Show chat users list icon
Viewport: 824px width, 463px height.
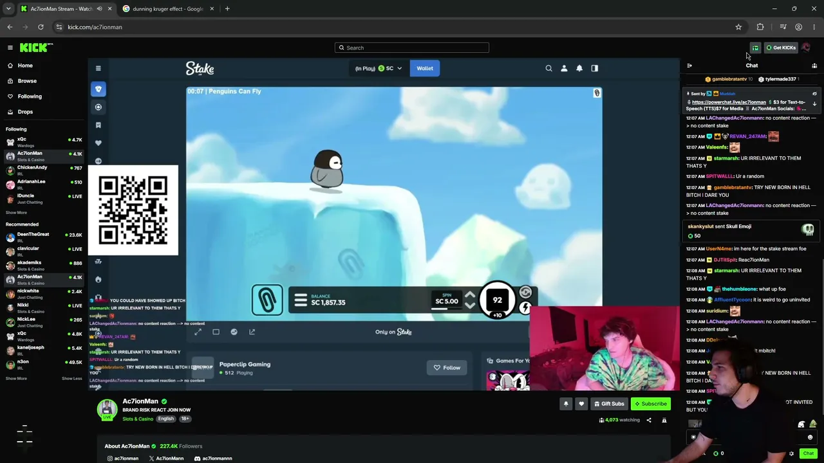coord(814,66)
